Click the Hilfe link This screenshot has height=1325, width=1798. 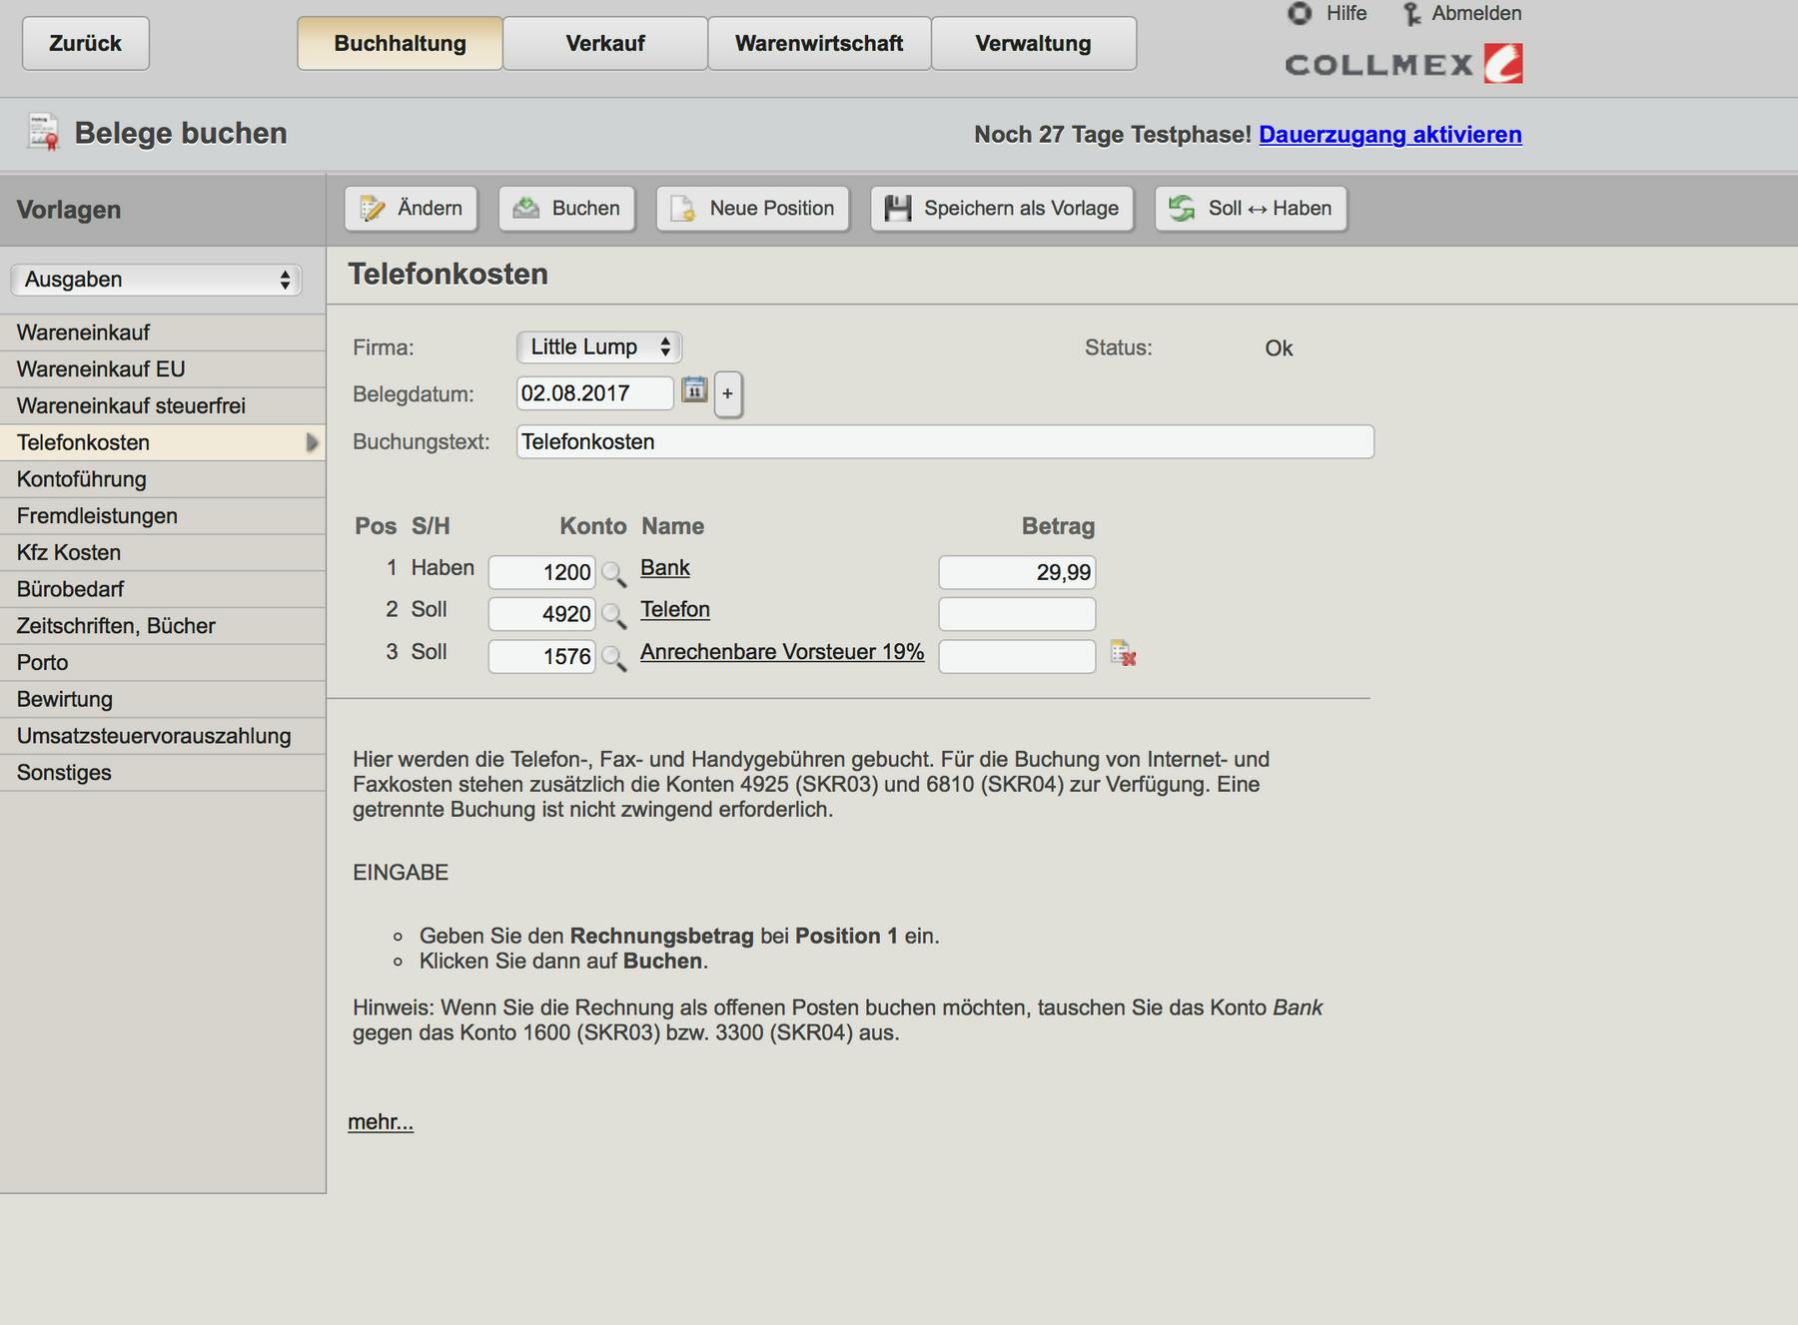[1347, 14]
